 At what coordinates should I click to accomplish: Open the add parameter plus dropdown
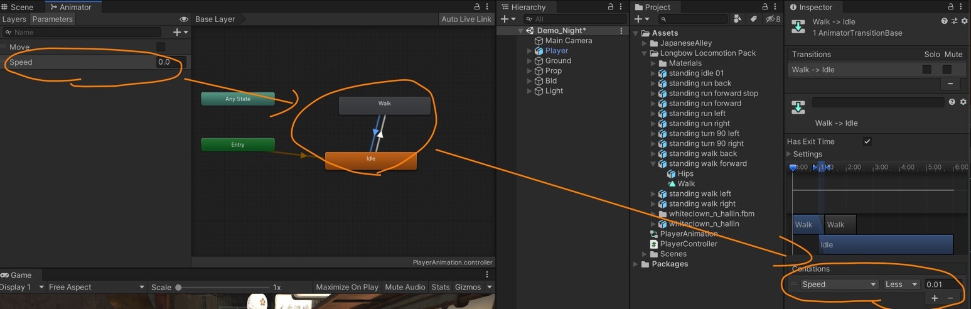point(181,32)
